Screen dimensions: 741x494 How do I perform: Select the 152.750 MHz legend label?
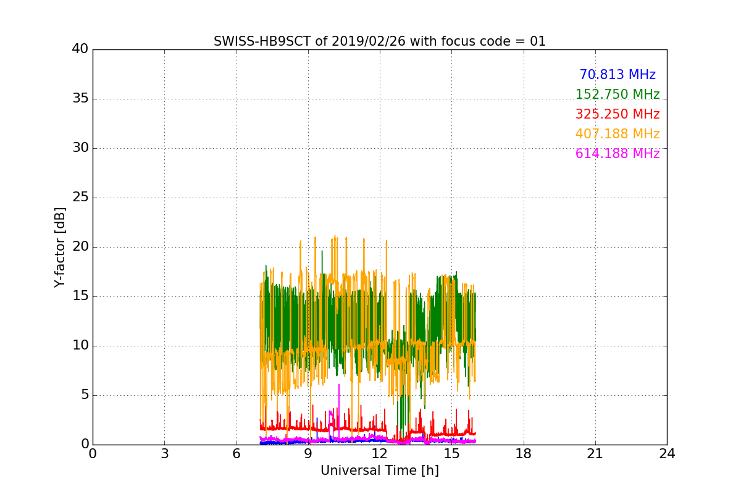pos(617,94)
